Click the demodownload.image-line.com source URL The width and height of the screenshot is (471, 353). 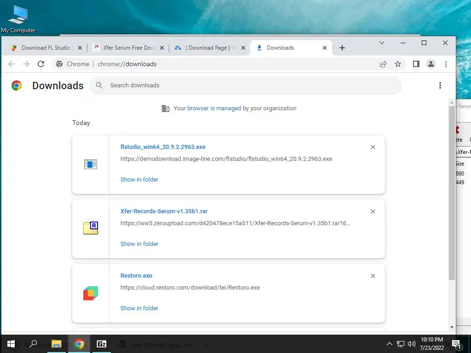click(x=226, y=159)
